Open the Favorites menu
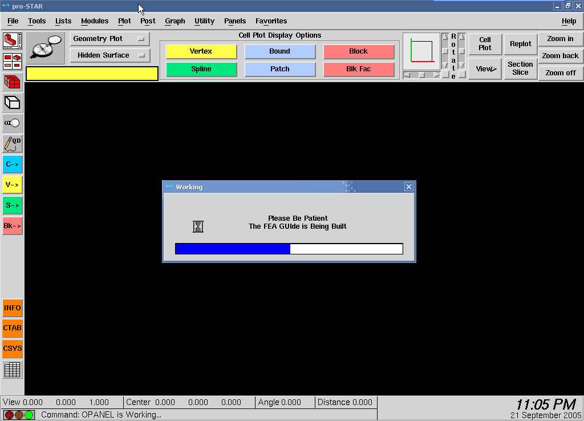The width and height of the screenshot is (584, 421). click(271, 21)
